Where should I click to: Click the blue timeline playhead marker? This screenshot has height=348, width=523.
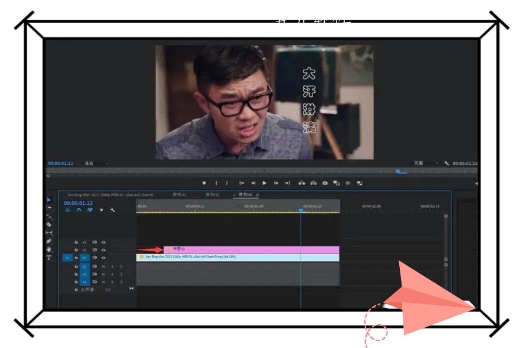click(x=301, y=210)
